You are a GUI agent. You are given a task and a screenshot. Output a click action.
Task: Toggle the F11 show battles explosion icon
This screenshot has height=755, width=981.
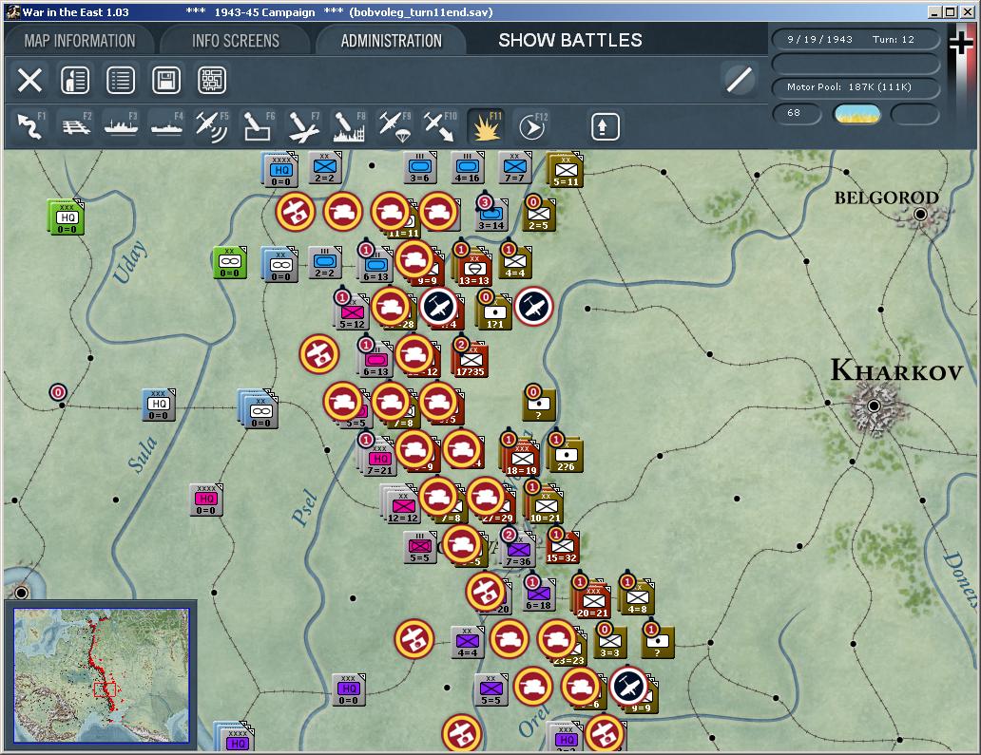(486, 127)
